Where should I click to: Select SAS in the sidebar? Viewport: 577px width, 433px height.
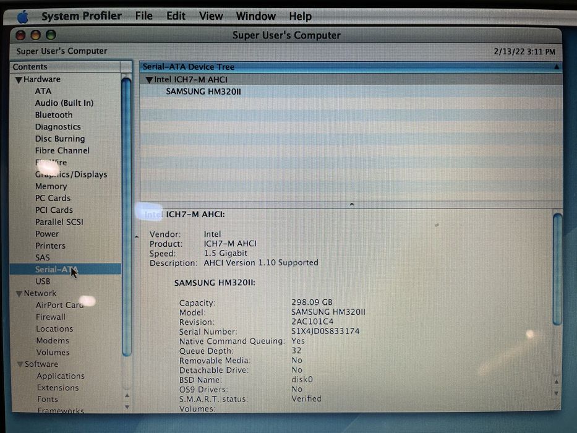[42, 258]
